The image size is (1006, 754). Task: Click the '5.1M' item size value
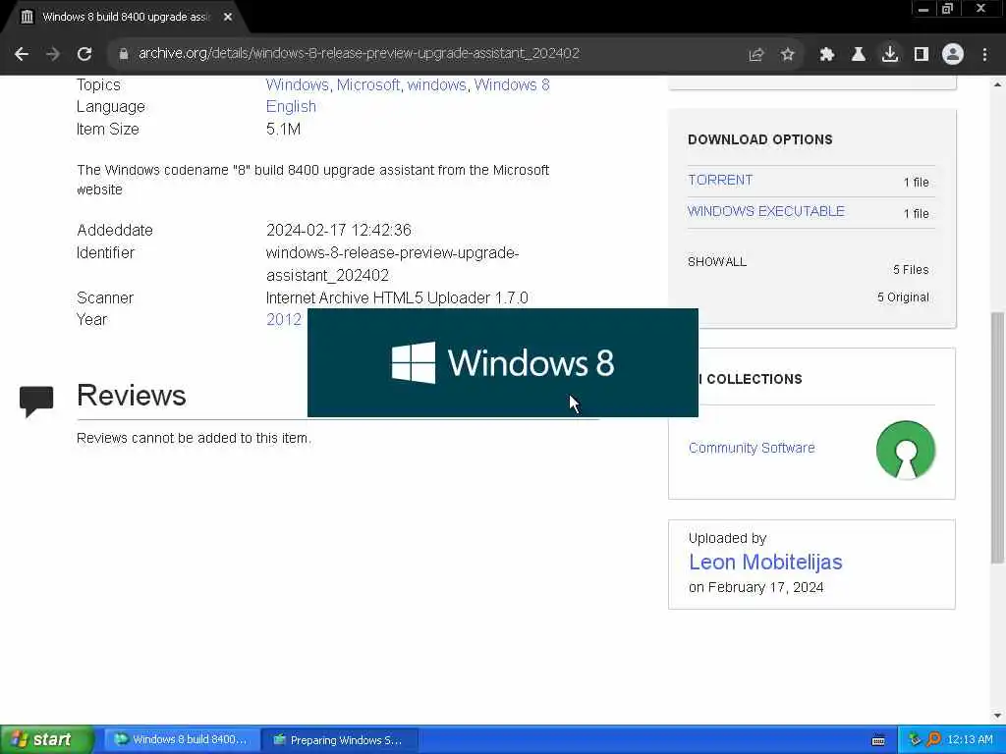pos(283,129)
